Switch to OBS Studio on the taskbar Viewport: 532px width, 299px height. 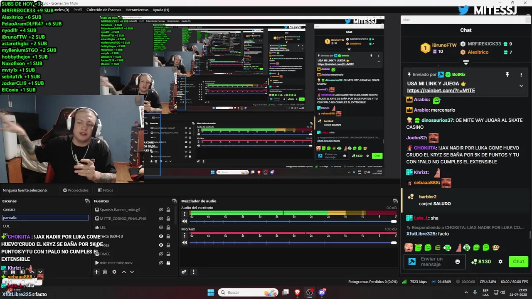[x=310, y=292]
